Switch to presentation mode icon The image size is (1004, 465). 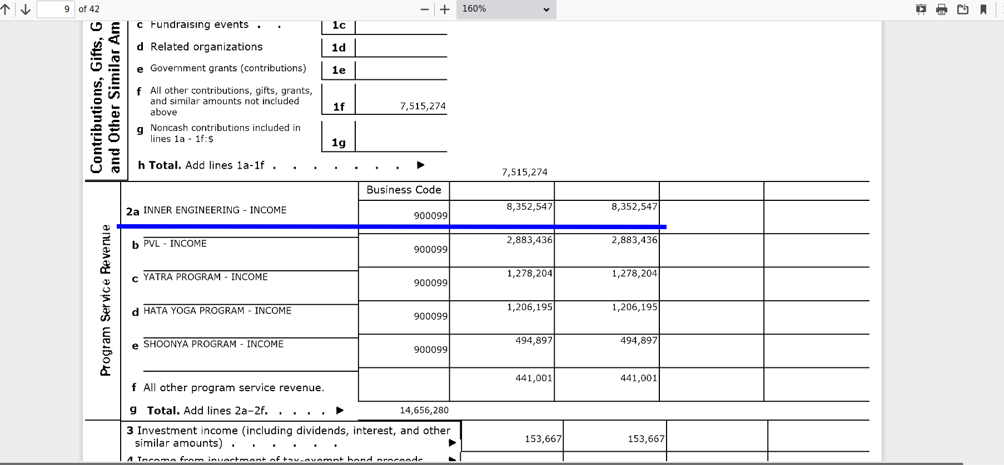(921, 9)
